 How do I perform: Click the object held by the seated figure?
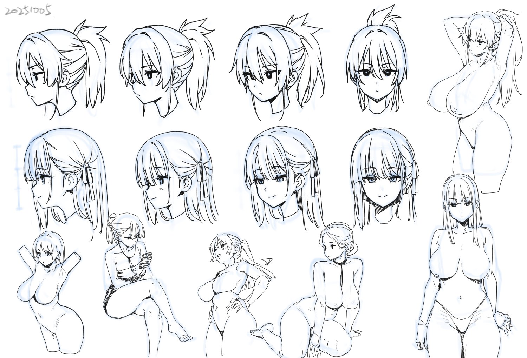(147, 259)
